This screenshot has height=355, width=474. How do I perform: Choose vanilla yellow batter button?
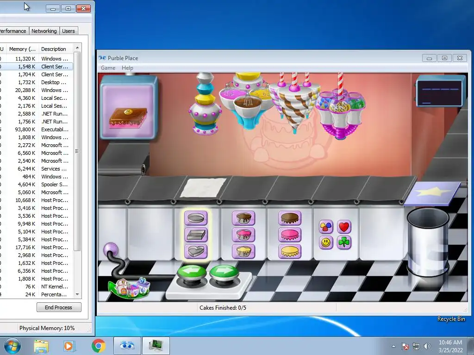point(243,251)
